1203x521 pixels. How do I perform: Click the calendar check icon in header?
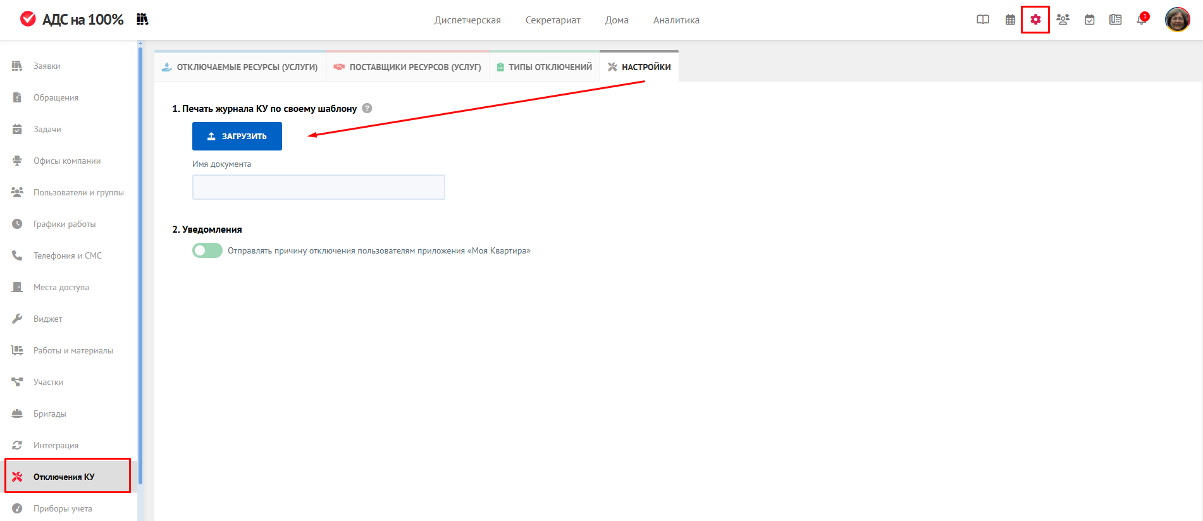1089,20
